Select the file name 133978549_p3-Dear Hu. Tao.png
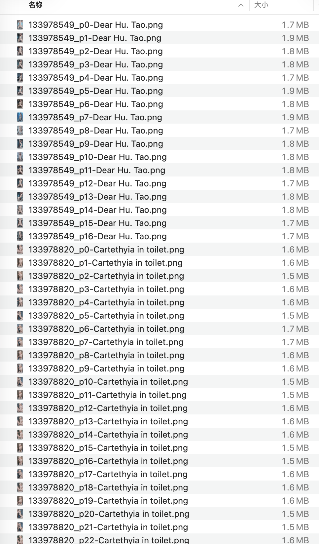Image resolution: width=319 pixels, height=544 pixels. click(95, 64)
